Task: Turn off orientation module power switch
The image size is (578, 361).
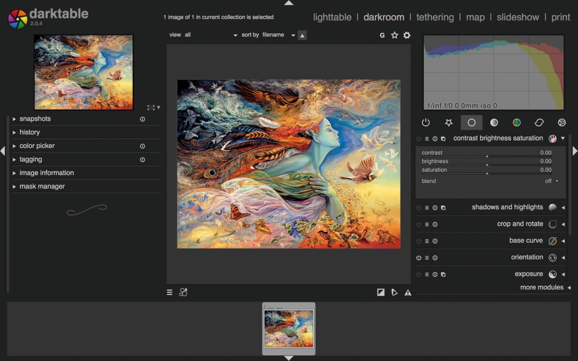Action: coord(419,258)
